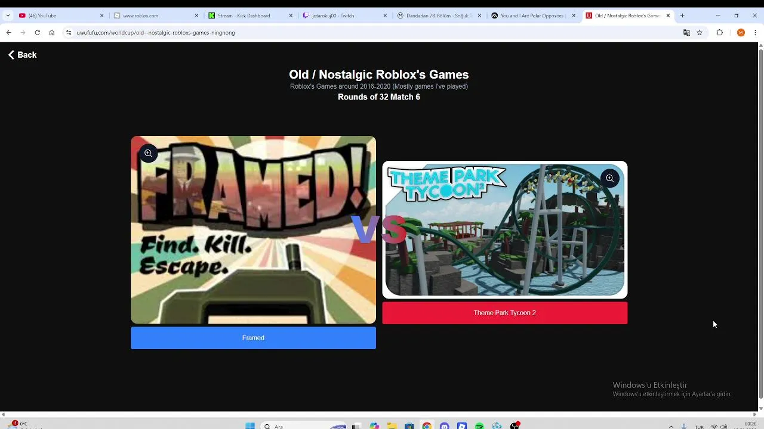Open Chrome three-dot menu

pyautogui.click(x=755, y=33)
